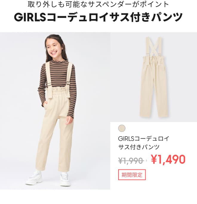Image resolution: width=197 pixels, height=204 pixels.
Task: Click the 期間限定 limited-time badge
Action: (132, 175)
